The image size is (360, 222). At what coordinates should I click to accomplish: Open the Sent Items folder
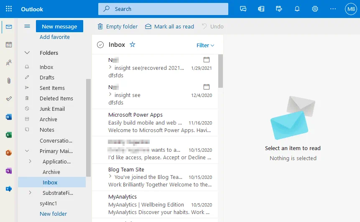point(52,88)
